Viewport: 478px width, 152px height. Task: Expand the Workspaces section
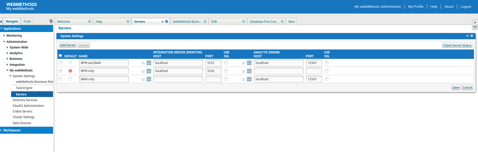1,130
